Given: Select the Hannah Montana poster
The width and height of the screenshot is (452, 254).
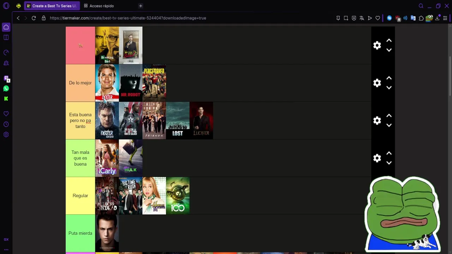Looking at the screenshot, I should (x=154, y=196).
